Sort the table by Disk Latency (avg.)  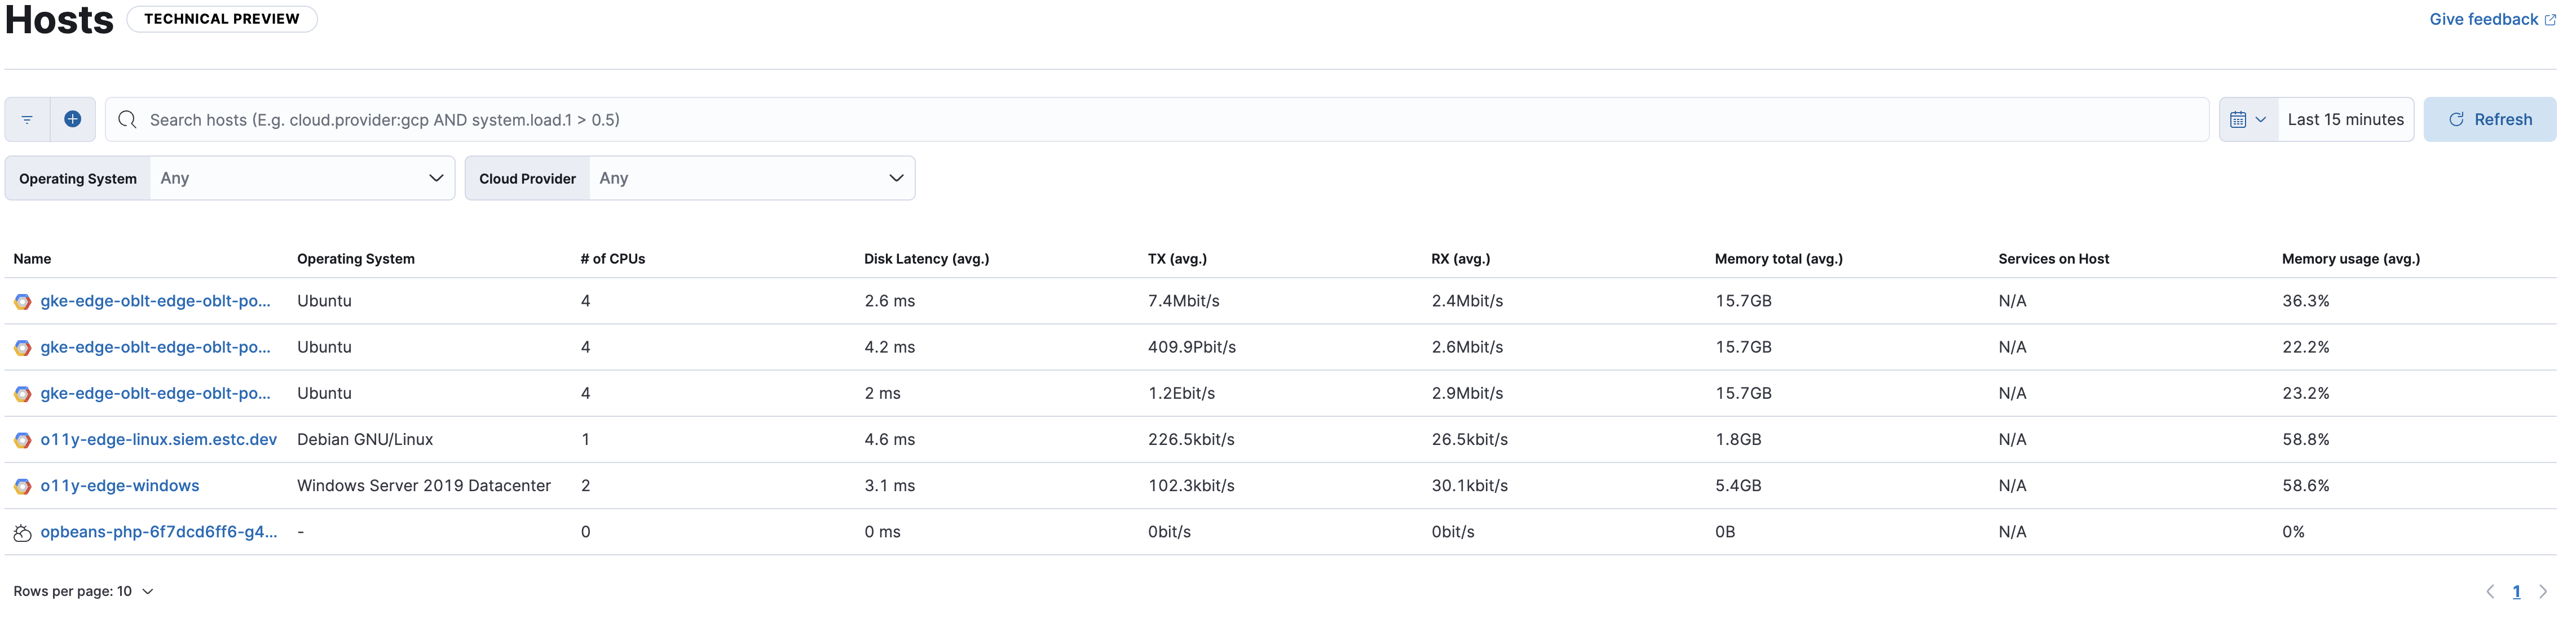coord(926,259)
